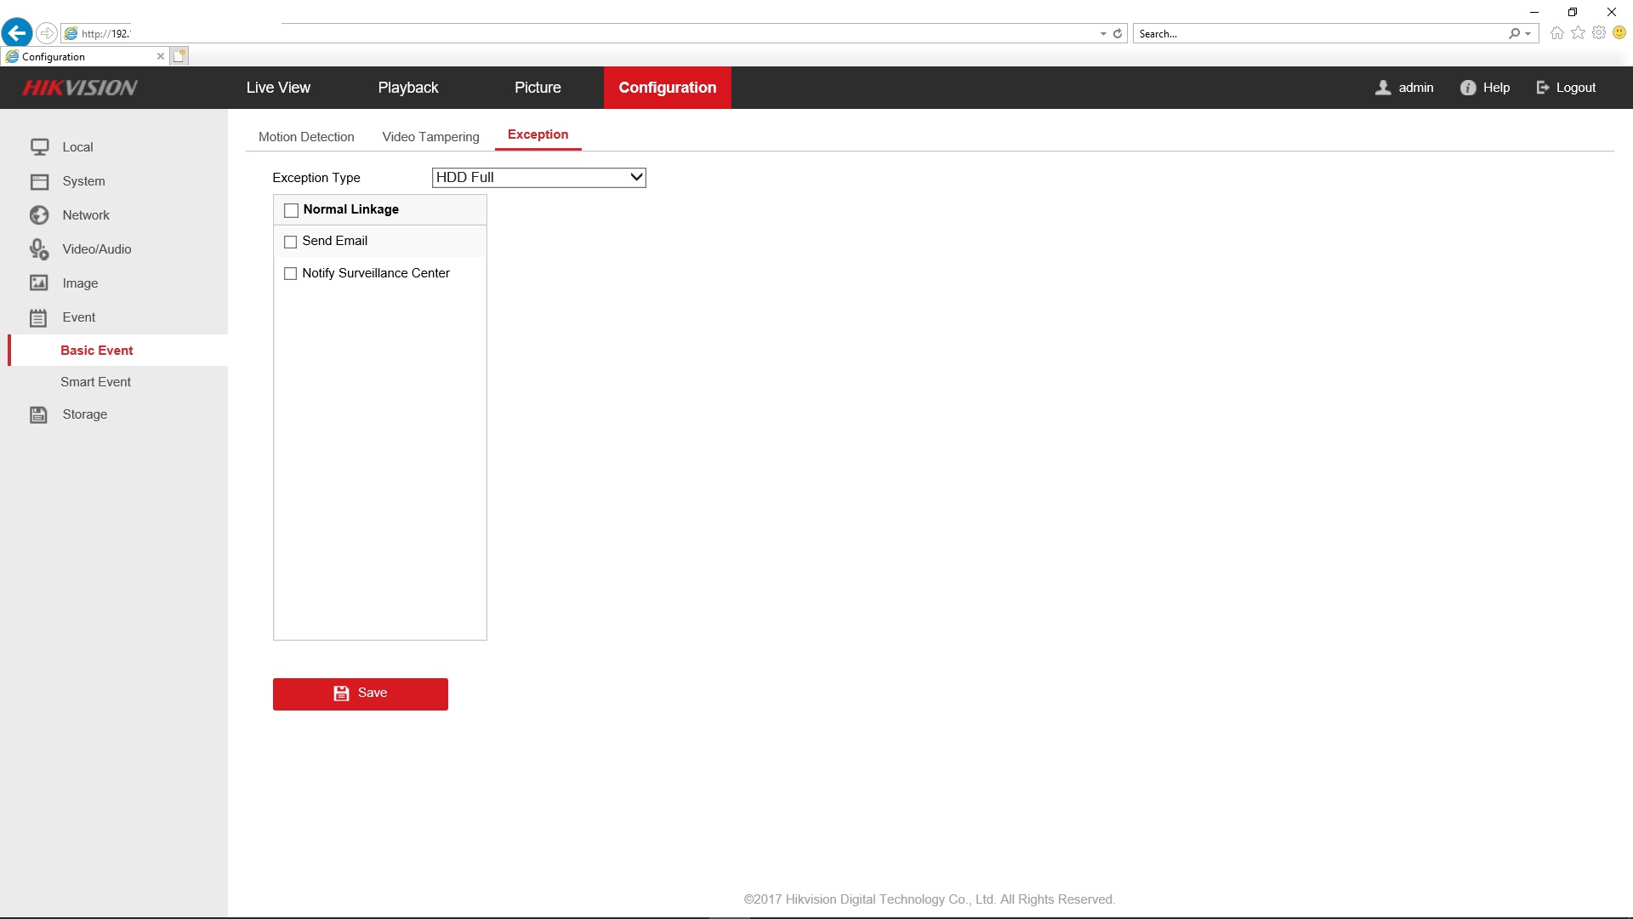Open the browser search provider dropdown arrow

click(1528, 34)
